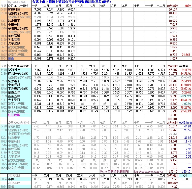
Task: Click 紅心辣椒 total value 5.000
Action: pos(174,115)
